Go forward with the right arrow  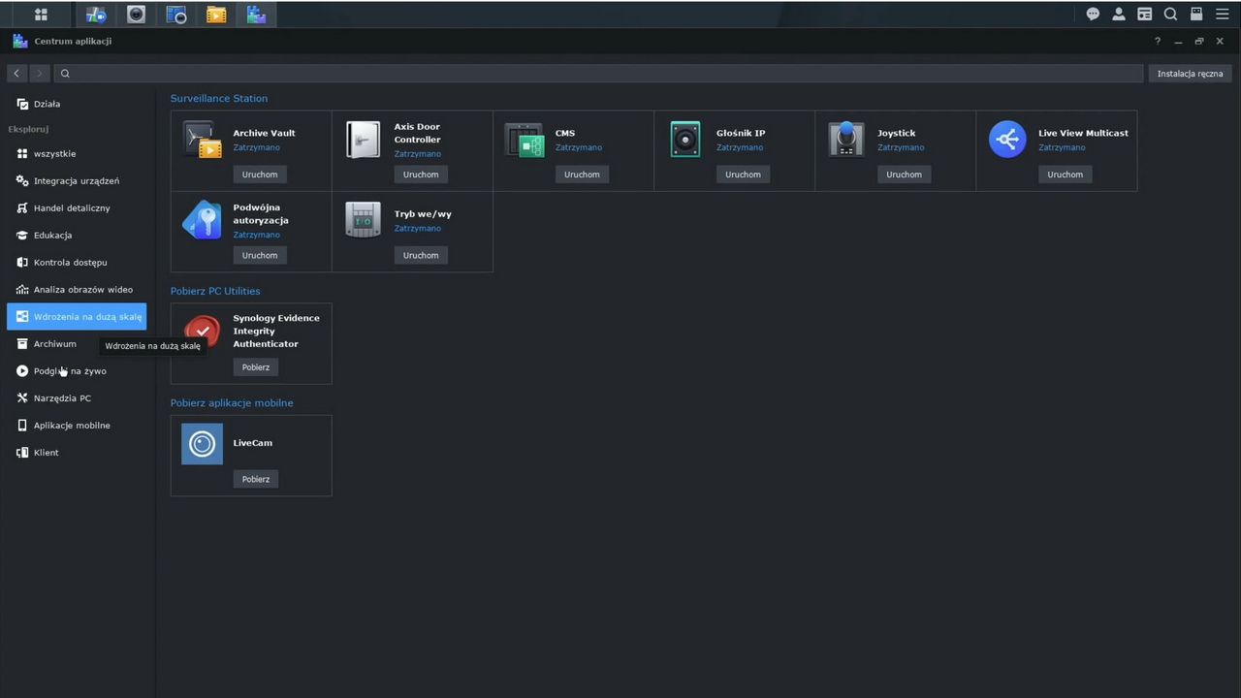click(x=39, y=74)
